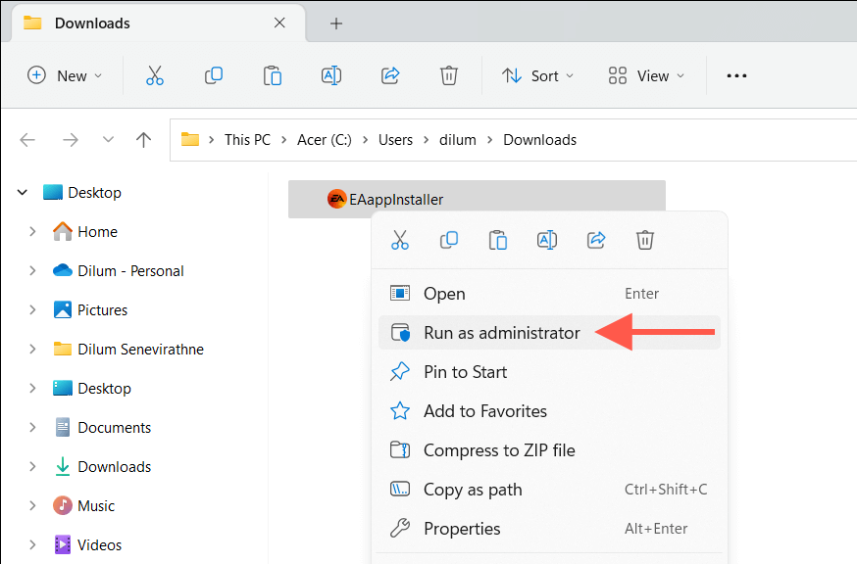Choose Compress to ZIP file
Image resolution: width=857 pixels, height=564 pixels.
499,450
